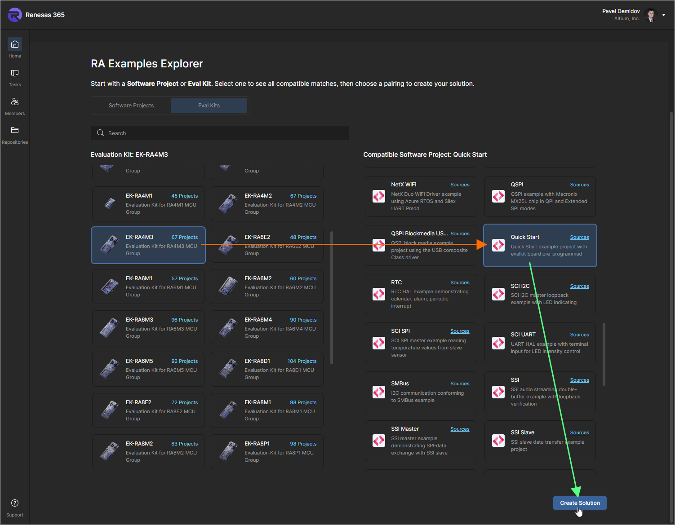Image resolution: width=675 pixels, height=525 pixels.
Task: Click the SSI Master project icon
Action: tap(379, 441)
